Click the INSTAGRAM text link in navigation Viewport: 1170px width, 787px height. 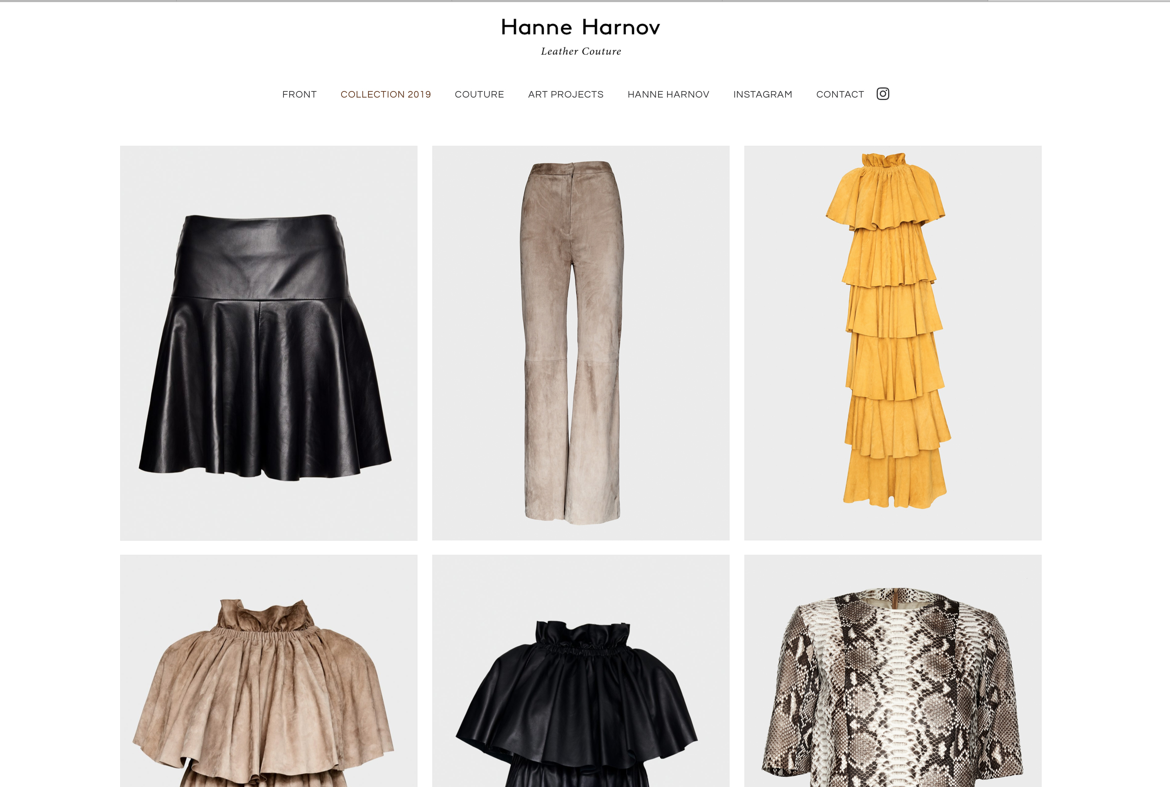point(763,94)
